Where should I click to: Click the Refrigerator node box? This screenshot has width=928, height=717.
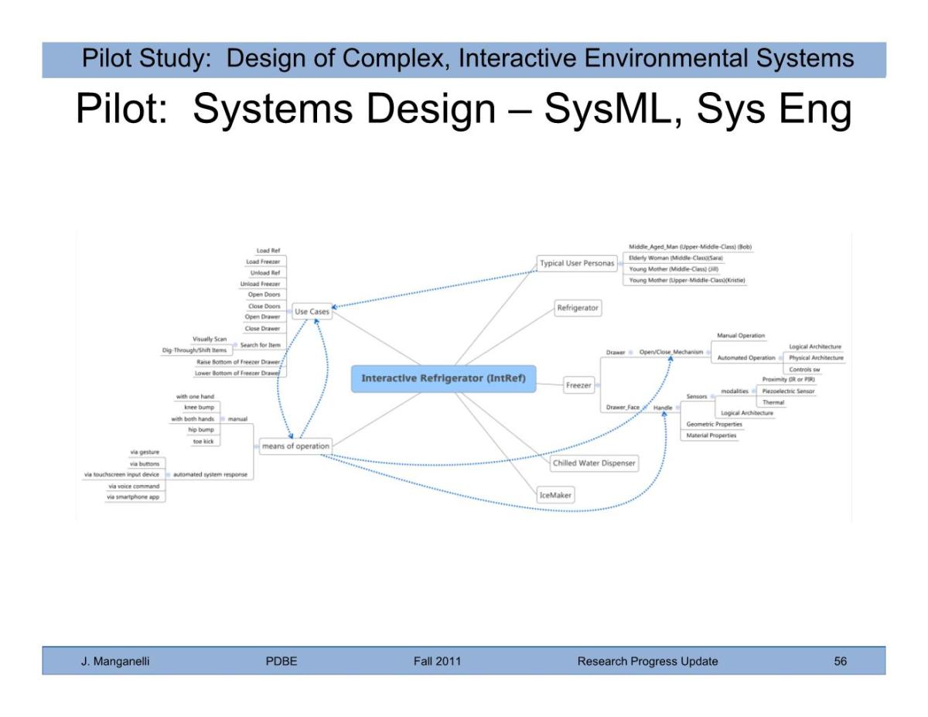[x=578, y=308]
